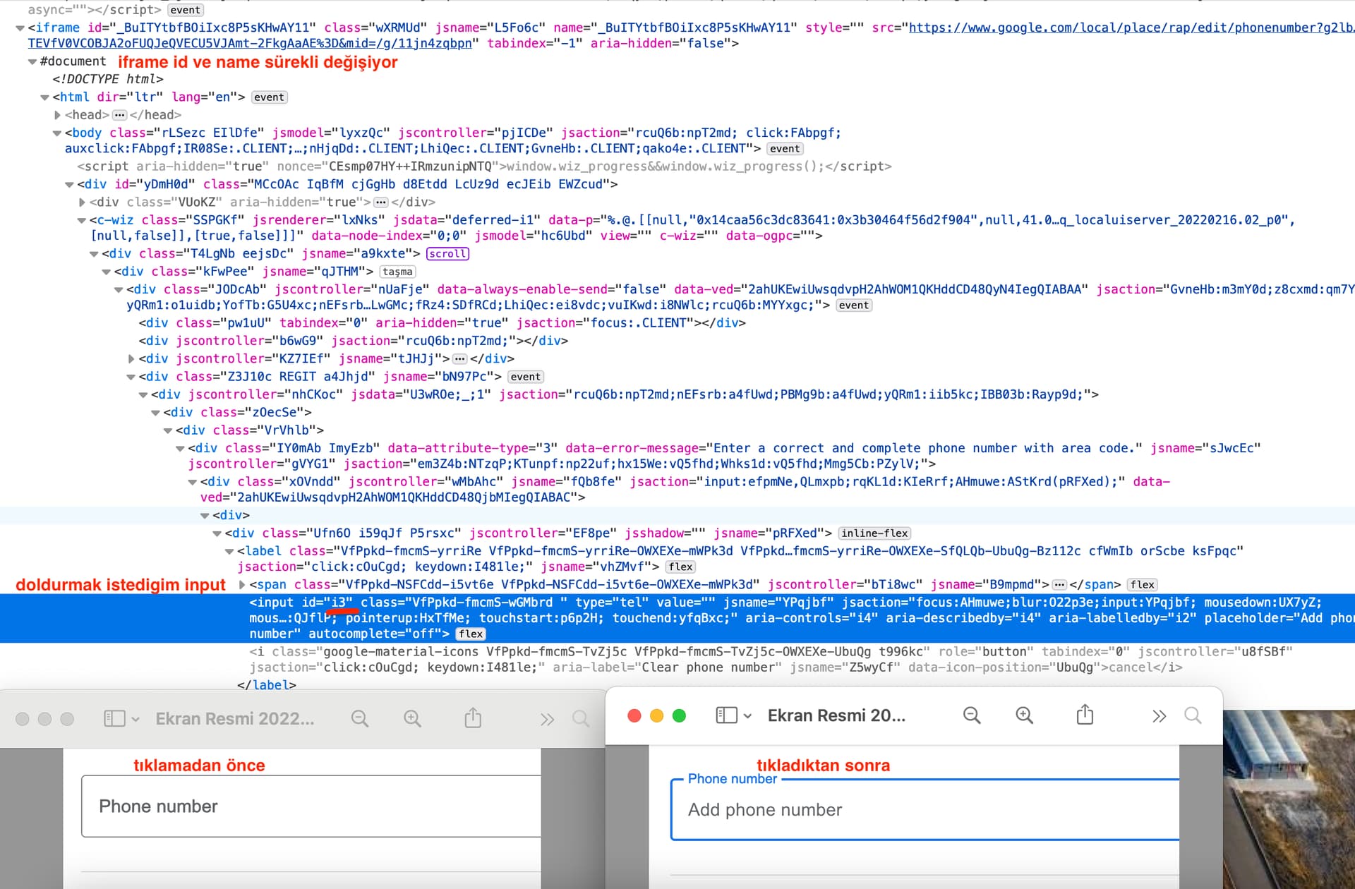
Task: Click the Ekran Resmi 20... title in front window
Action: click(836, 715)
